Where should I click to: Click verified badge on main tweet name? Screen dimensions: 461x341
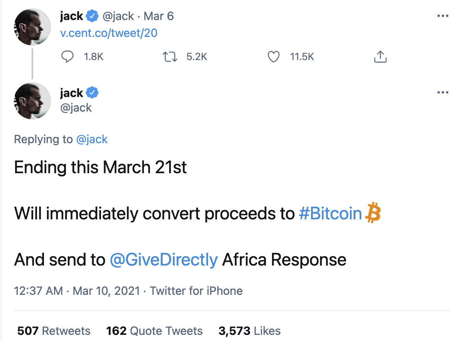[93, 93]
